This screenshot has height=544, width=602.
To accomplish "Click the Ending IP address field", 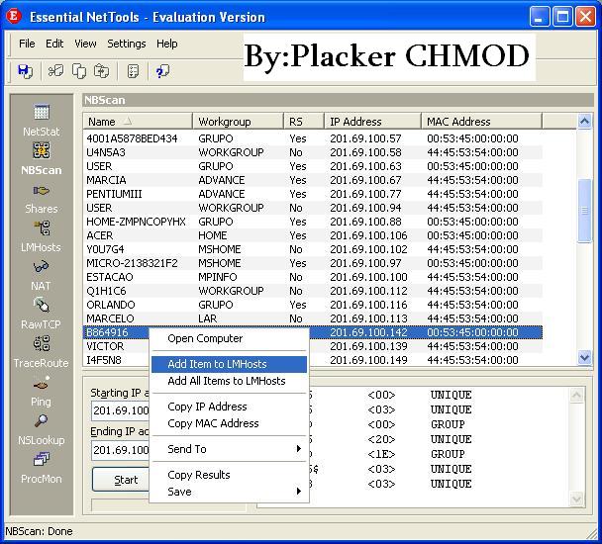I will 121,450.
